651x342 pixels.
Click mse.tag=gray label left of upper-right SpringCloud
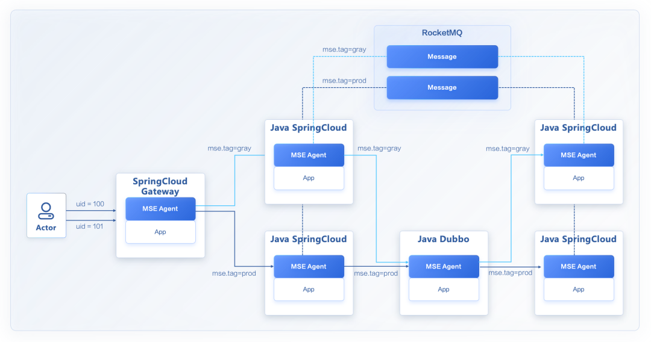click(x=508, y=149)
